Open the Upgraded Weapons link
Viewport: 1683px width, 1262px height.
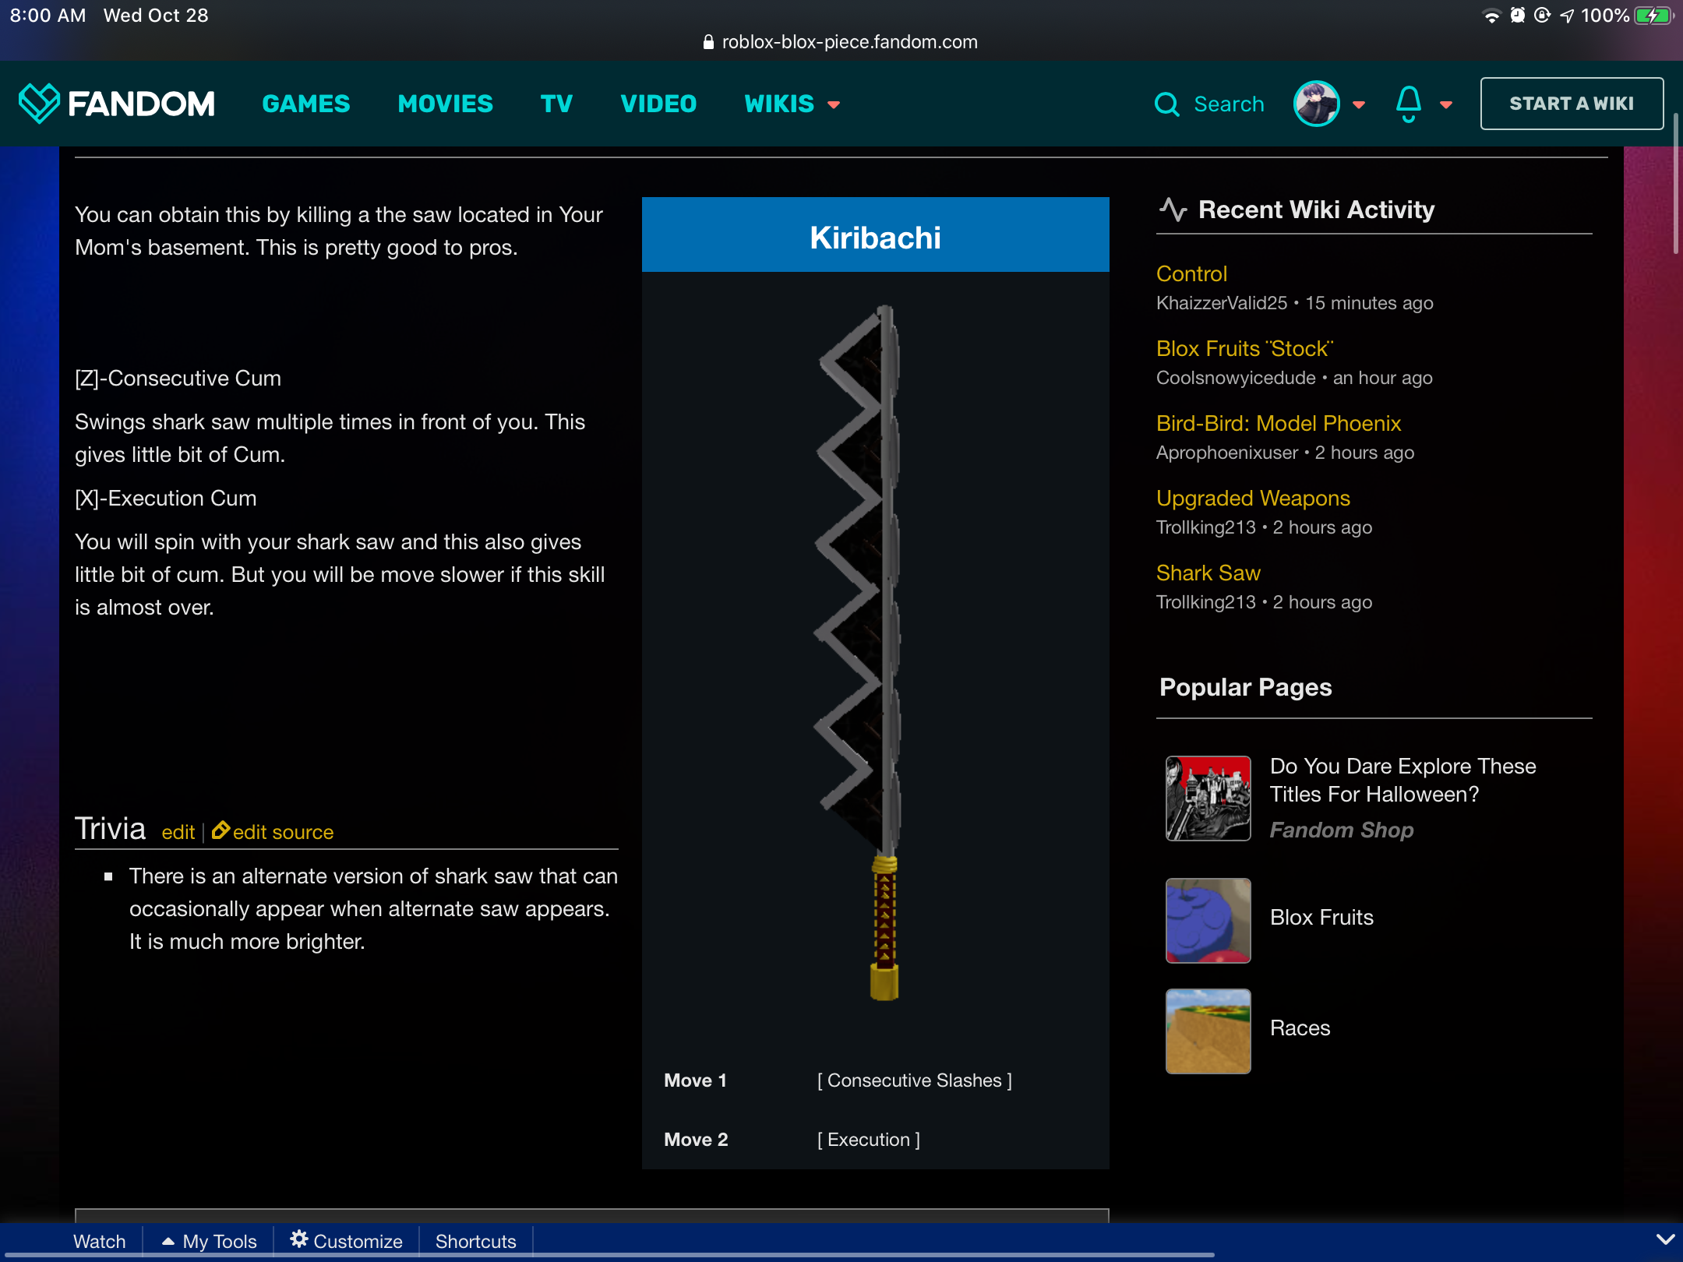coord(1253,499)
